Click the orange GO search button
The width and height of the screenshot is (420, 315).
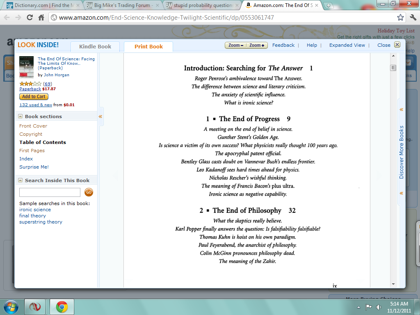pyautogui.click(x=89, y=192)
